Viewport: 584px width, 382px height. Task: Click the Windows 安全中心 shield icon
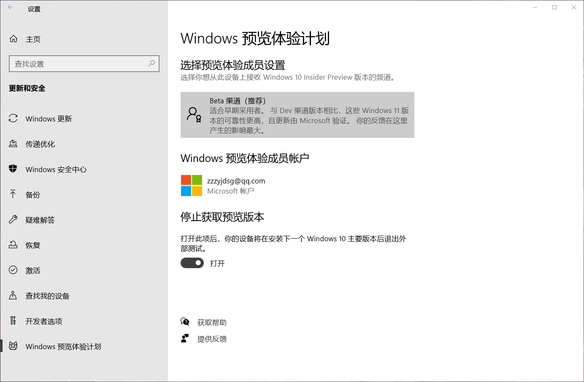[13, 169]
